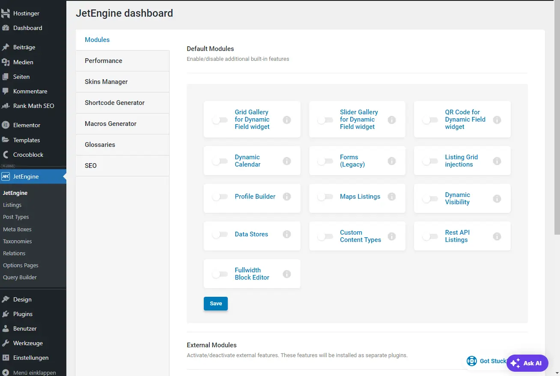Open info icon for Dynamic Calendar module
Screen dimensions: 560x376
(287, 161)
